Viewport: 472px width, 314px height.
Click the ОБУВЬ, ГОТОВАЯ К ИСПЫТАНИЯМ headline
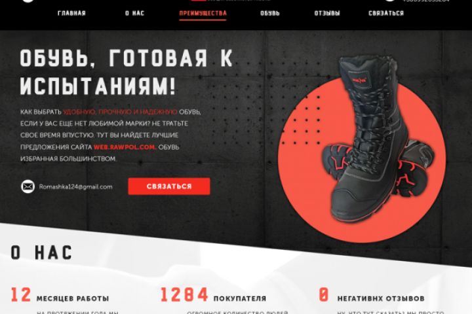[x=127, y=73]
